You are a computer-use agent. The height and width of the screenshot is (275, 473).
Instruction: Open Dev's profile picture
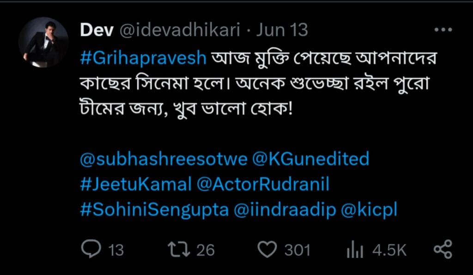coord(43,42)
